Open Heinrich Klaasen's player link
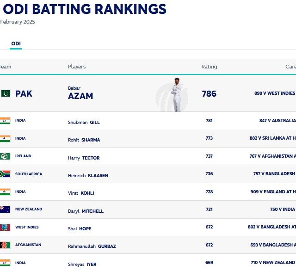Viewport: 296px width, 271px height. (88, 176)
